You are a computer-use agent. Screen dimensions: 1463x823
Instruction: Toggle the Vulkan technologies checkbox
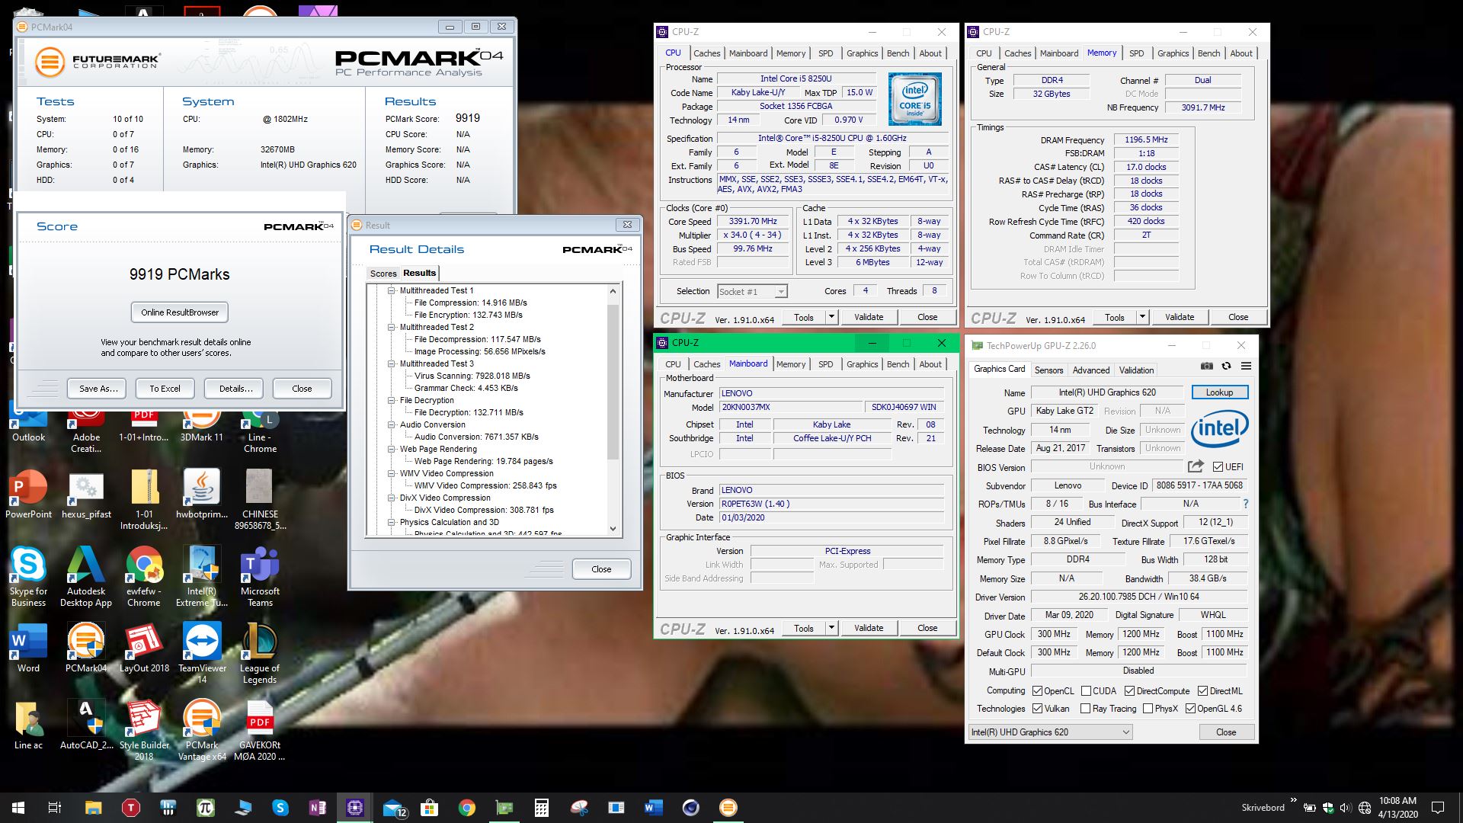[1037, 709]
